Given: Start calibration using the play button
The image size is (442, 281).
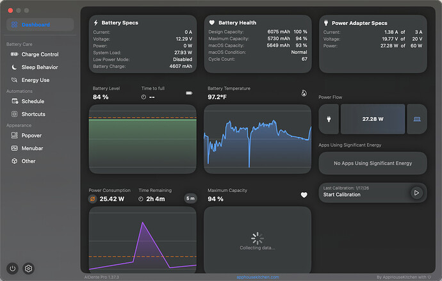Looking at the screenshot, I should tap(416, 193).
